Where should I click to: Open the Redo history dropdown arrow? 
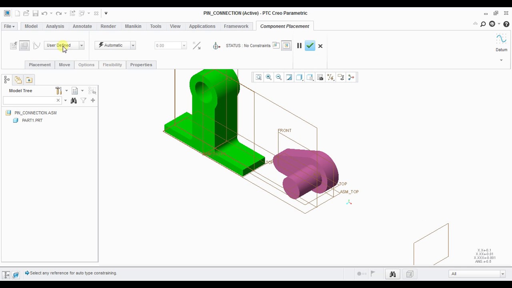point(65,13)
